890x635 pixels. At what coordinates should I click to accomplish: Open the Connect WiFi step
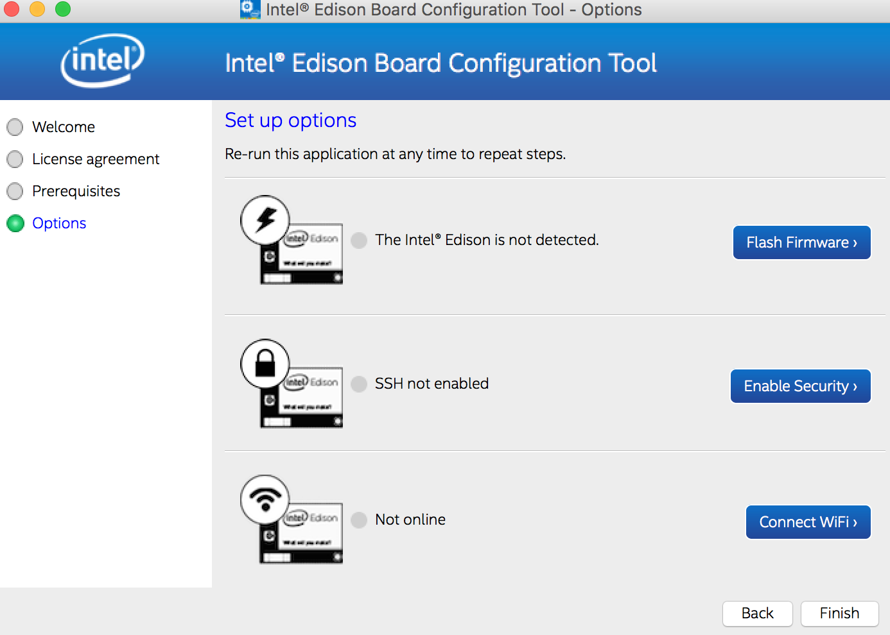tap(808, 522)
